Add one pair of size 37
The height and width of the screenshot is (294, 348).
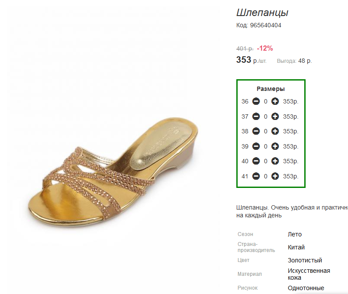point(275,116)
